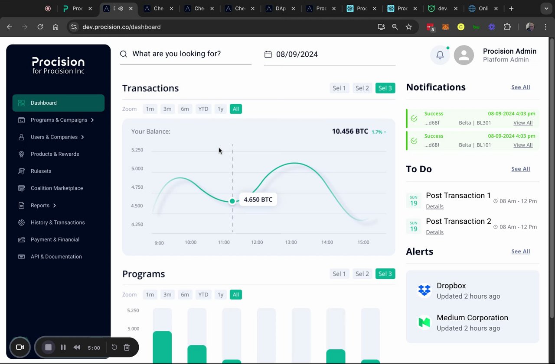This screenshot has height=364, width=555.
Task: Click the Payment & Financial icon
Action: [21, 240]
